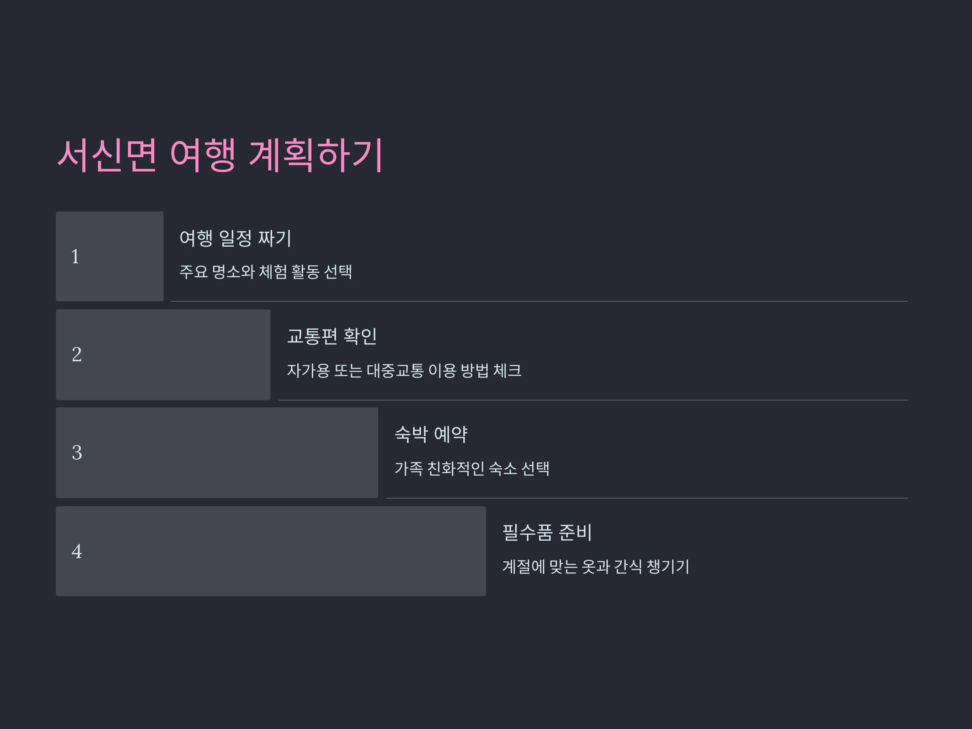Select the slide title 서신면 여행 계획하기

(220, 156)
